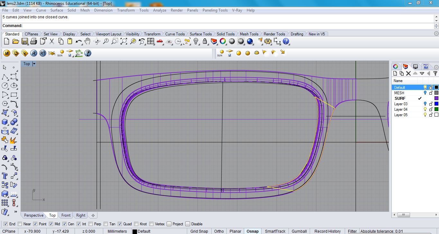
Task: Click the blue Render sphere icon
Action: (x=250, y=41)
